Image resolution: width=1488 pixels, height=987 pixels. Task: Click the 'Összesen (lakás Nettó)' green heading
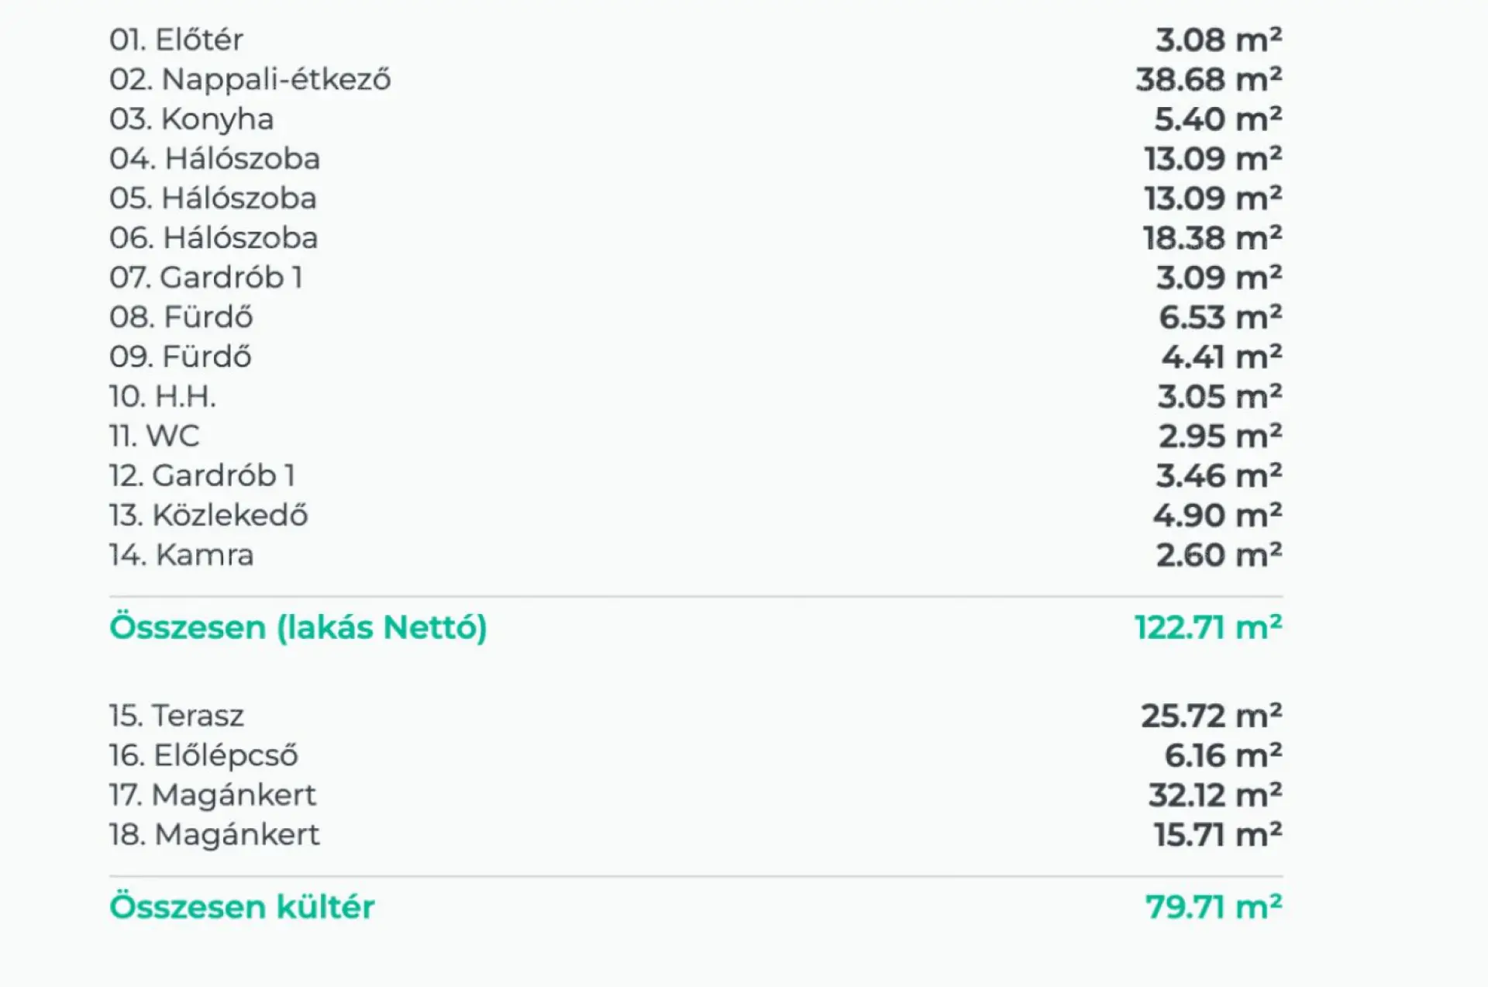click(298, 626)
